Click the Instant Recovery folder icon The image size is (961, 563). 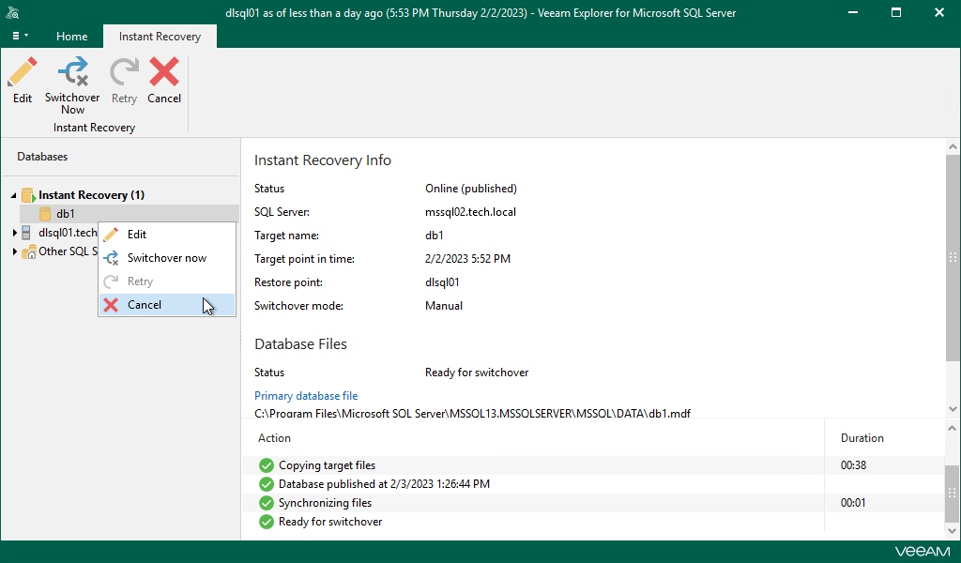coord(28,195)
